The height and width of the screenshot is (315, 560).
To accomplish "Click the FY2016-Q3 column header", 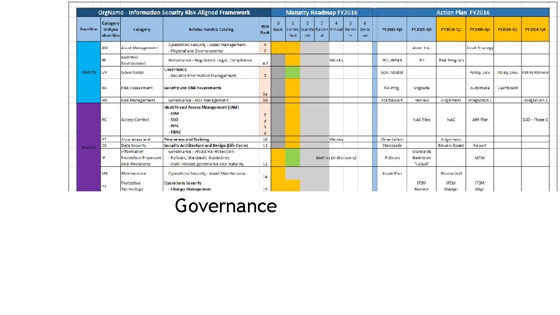I will [508, 29].
